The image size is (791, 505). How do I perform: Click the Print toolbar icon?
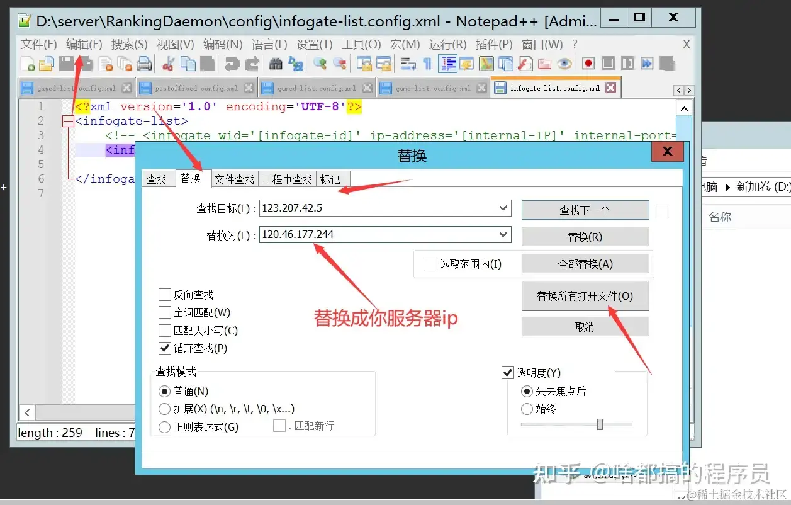(144, 64)
